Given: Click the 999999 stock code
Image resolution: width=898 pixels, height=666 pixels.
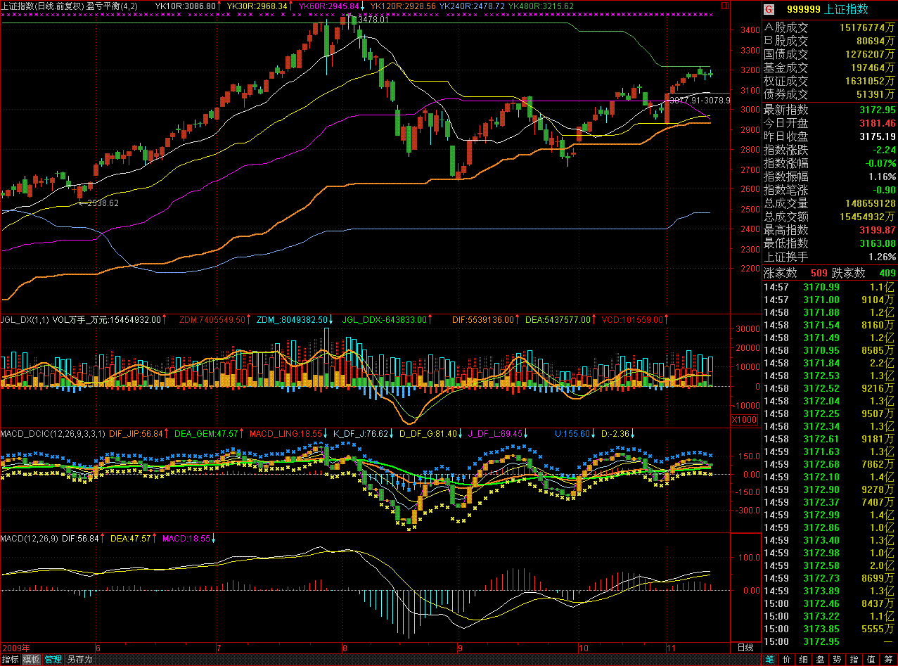Looking at the screenshot, I should coord(802,10).
